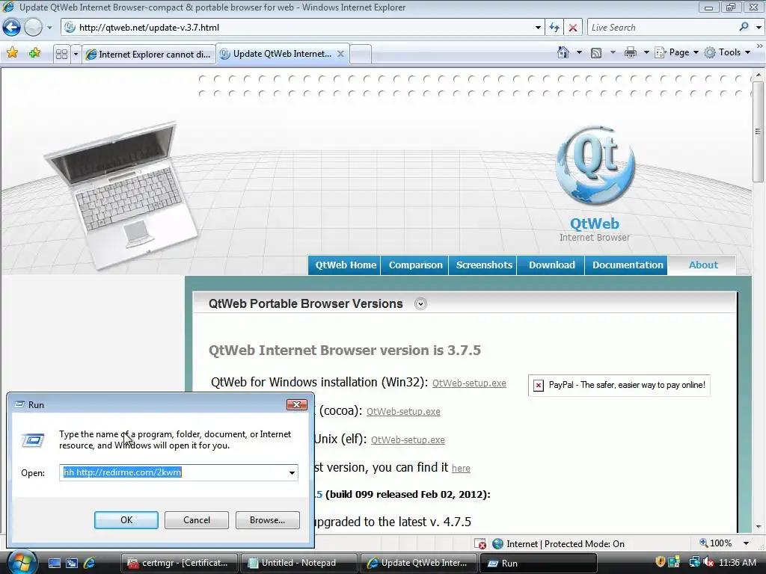Click the Print icon
The width and height of the screenshot is (766, 574).
pyautogui.click(x=631, y=52)
